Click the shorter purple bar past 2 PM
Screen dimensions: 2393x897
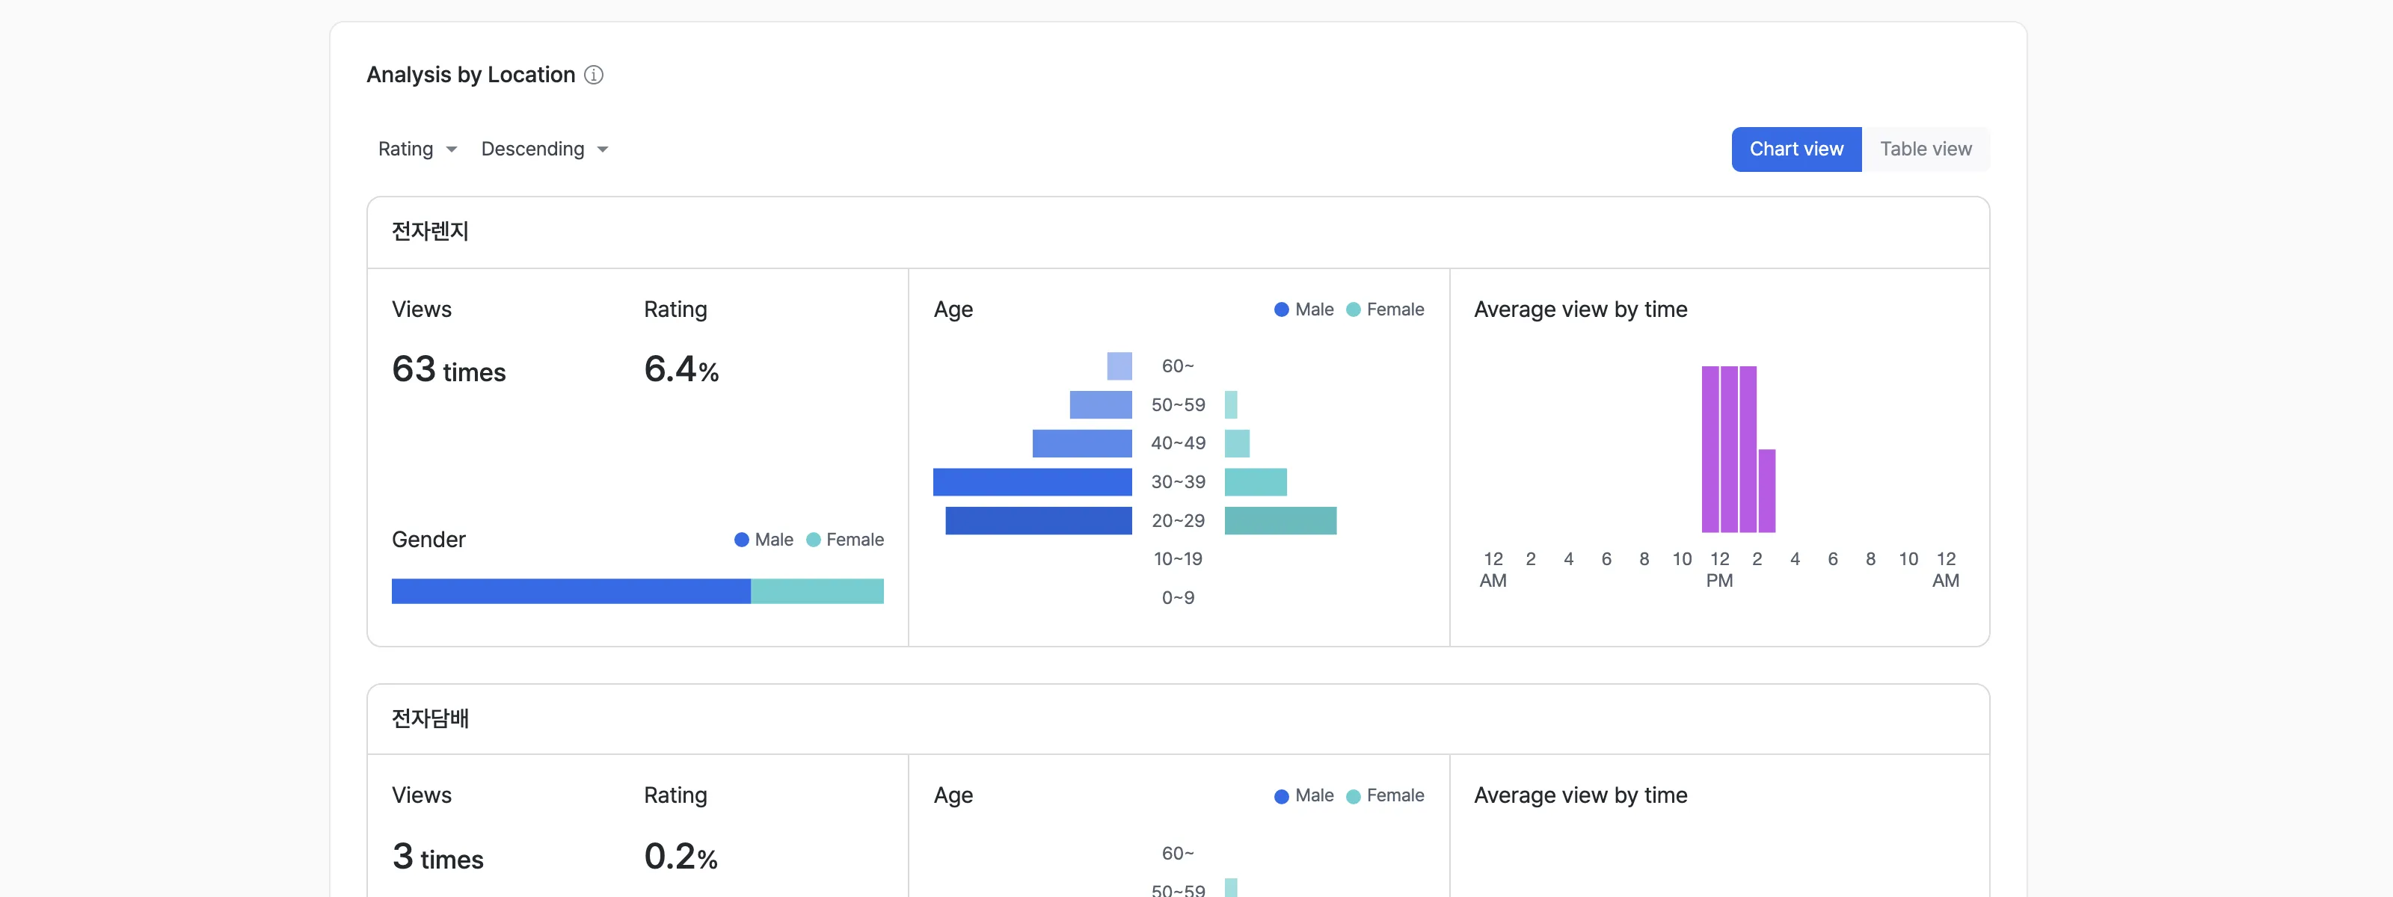point(1767,491)
